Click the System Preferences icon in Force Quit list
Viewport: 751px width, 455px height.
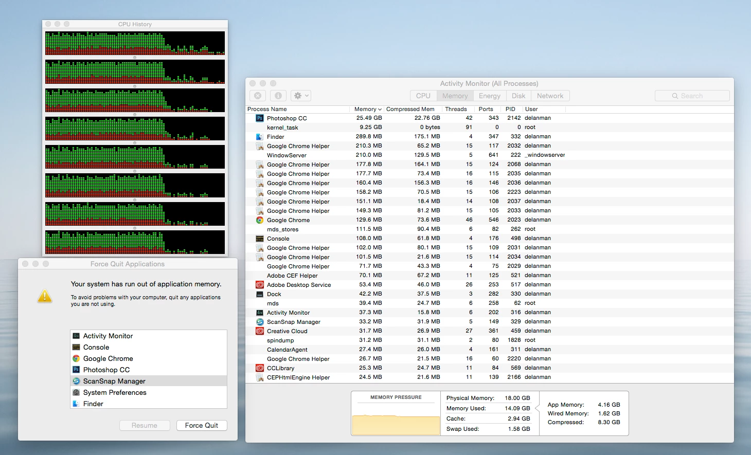tap(76, 392)
